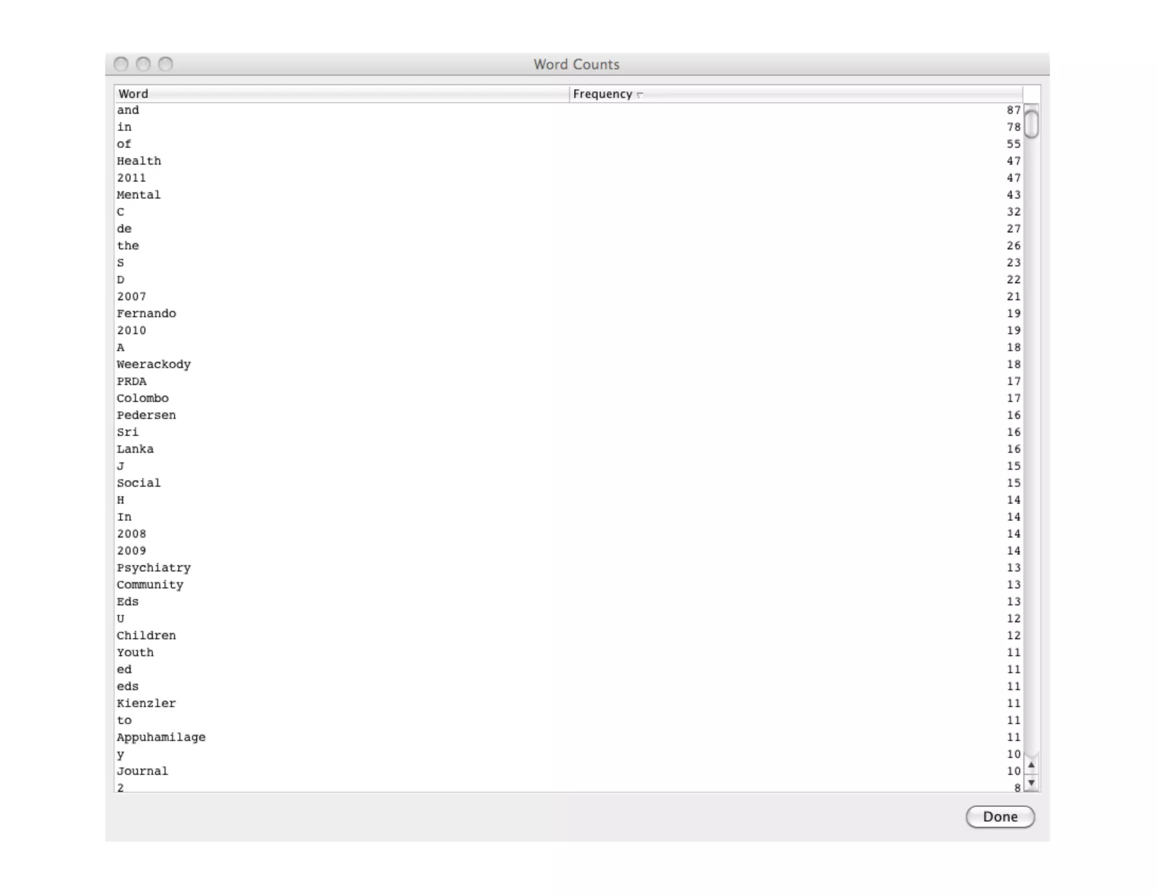Select the Psychiatry row
Screen dimensions: 1157x894
pyautogui.click(x=154, y=568)
